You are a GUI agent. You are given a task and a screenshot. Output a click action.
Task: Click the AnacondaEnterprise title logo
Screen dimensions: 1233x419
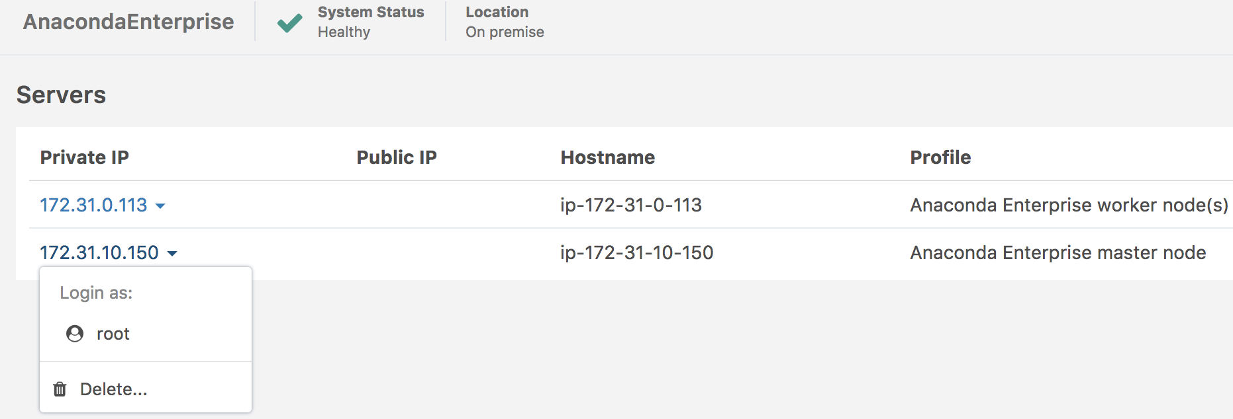click(128, 22)
